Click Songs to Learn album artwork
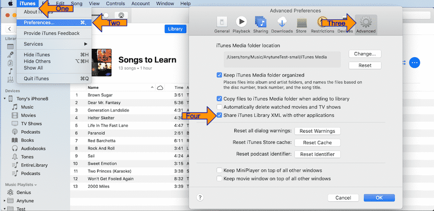The width and height of the screenshot is (434, 211). 101,63
